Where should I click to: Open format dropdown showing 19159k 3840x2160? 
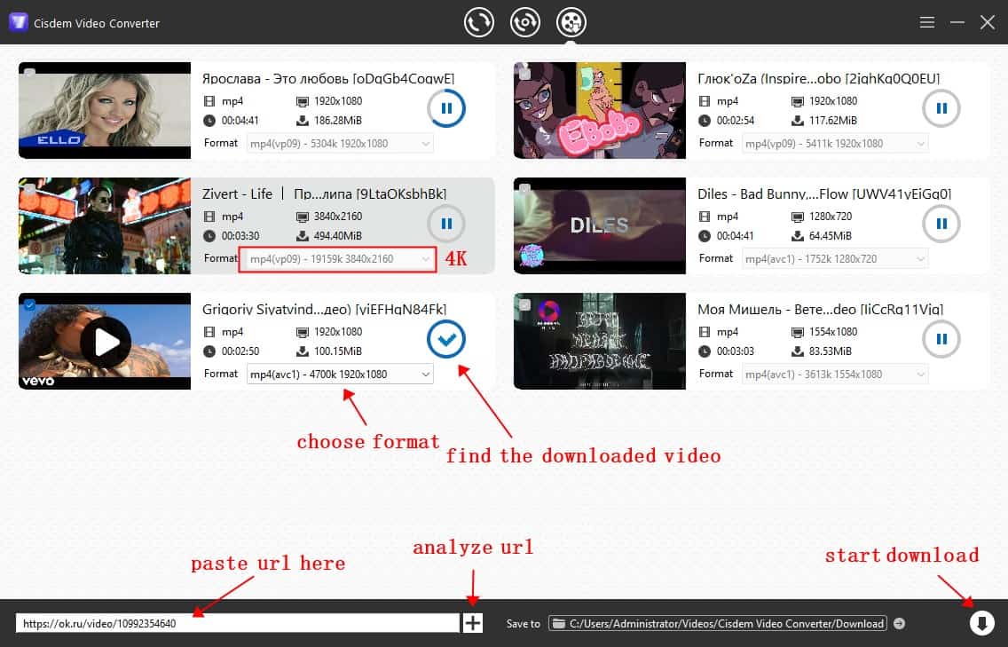tap(340, 259)
